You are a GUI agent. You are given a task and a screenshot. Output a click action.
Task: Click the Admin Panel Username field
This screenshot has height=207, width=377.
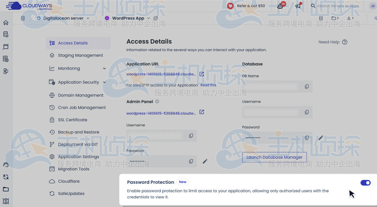point(162,135)
